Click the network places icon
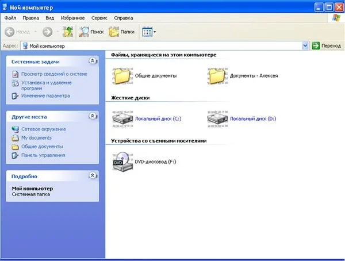 click(15, 129)
